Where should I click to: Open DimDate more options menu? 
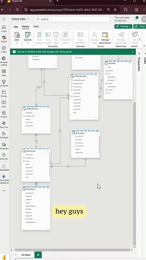coord(130,63)
